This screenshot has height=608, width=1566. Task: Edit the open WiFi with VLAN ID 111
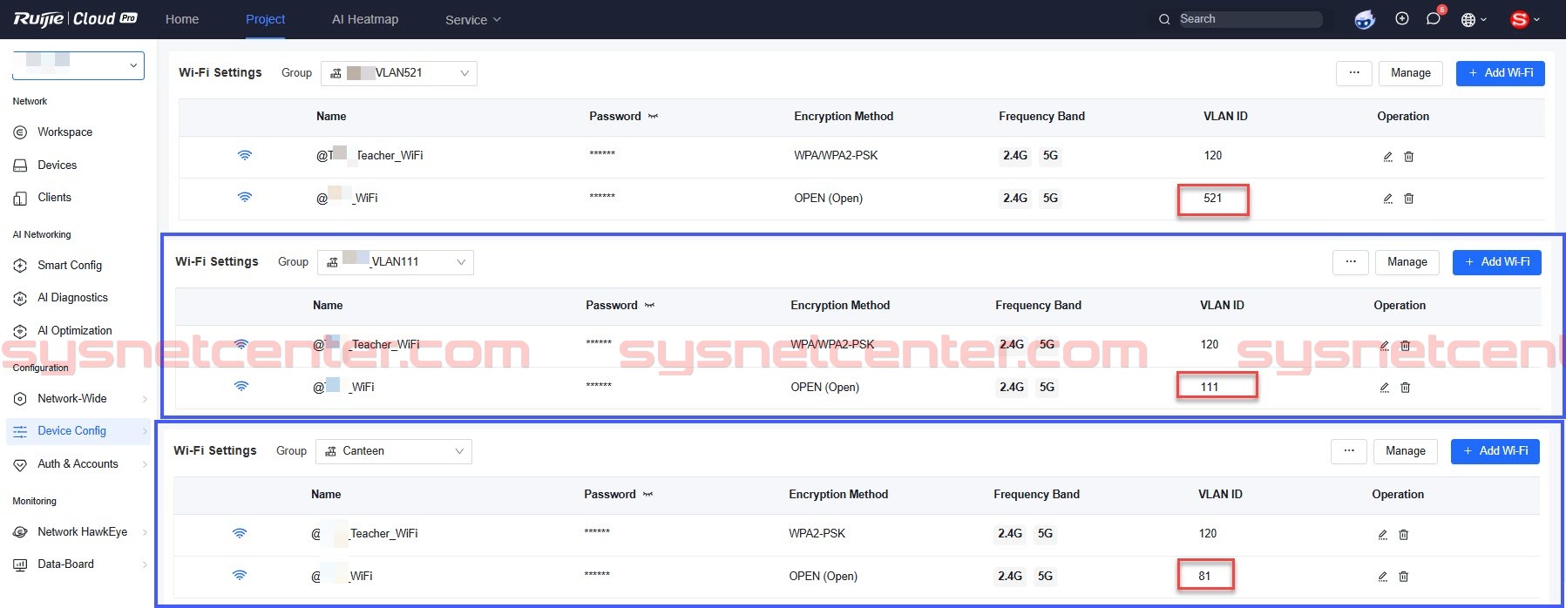pyautogui.click(x=1384, y=388)
